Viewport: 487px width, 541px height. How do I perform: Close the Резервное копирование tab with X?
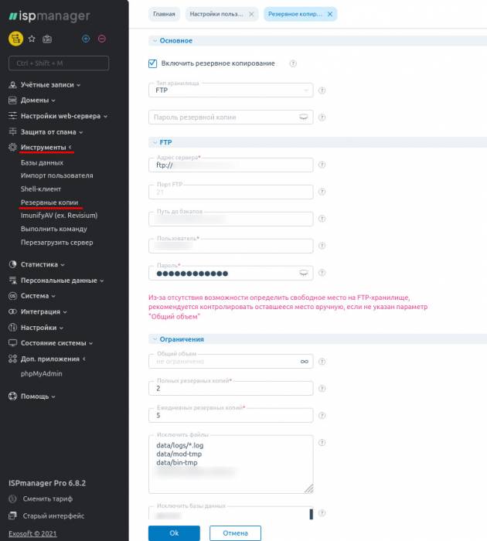pos(330,14)
